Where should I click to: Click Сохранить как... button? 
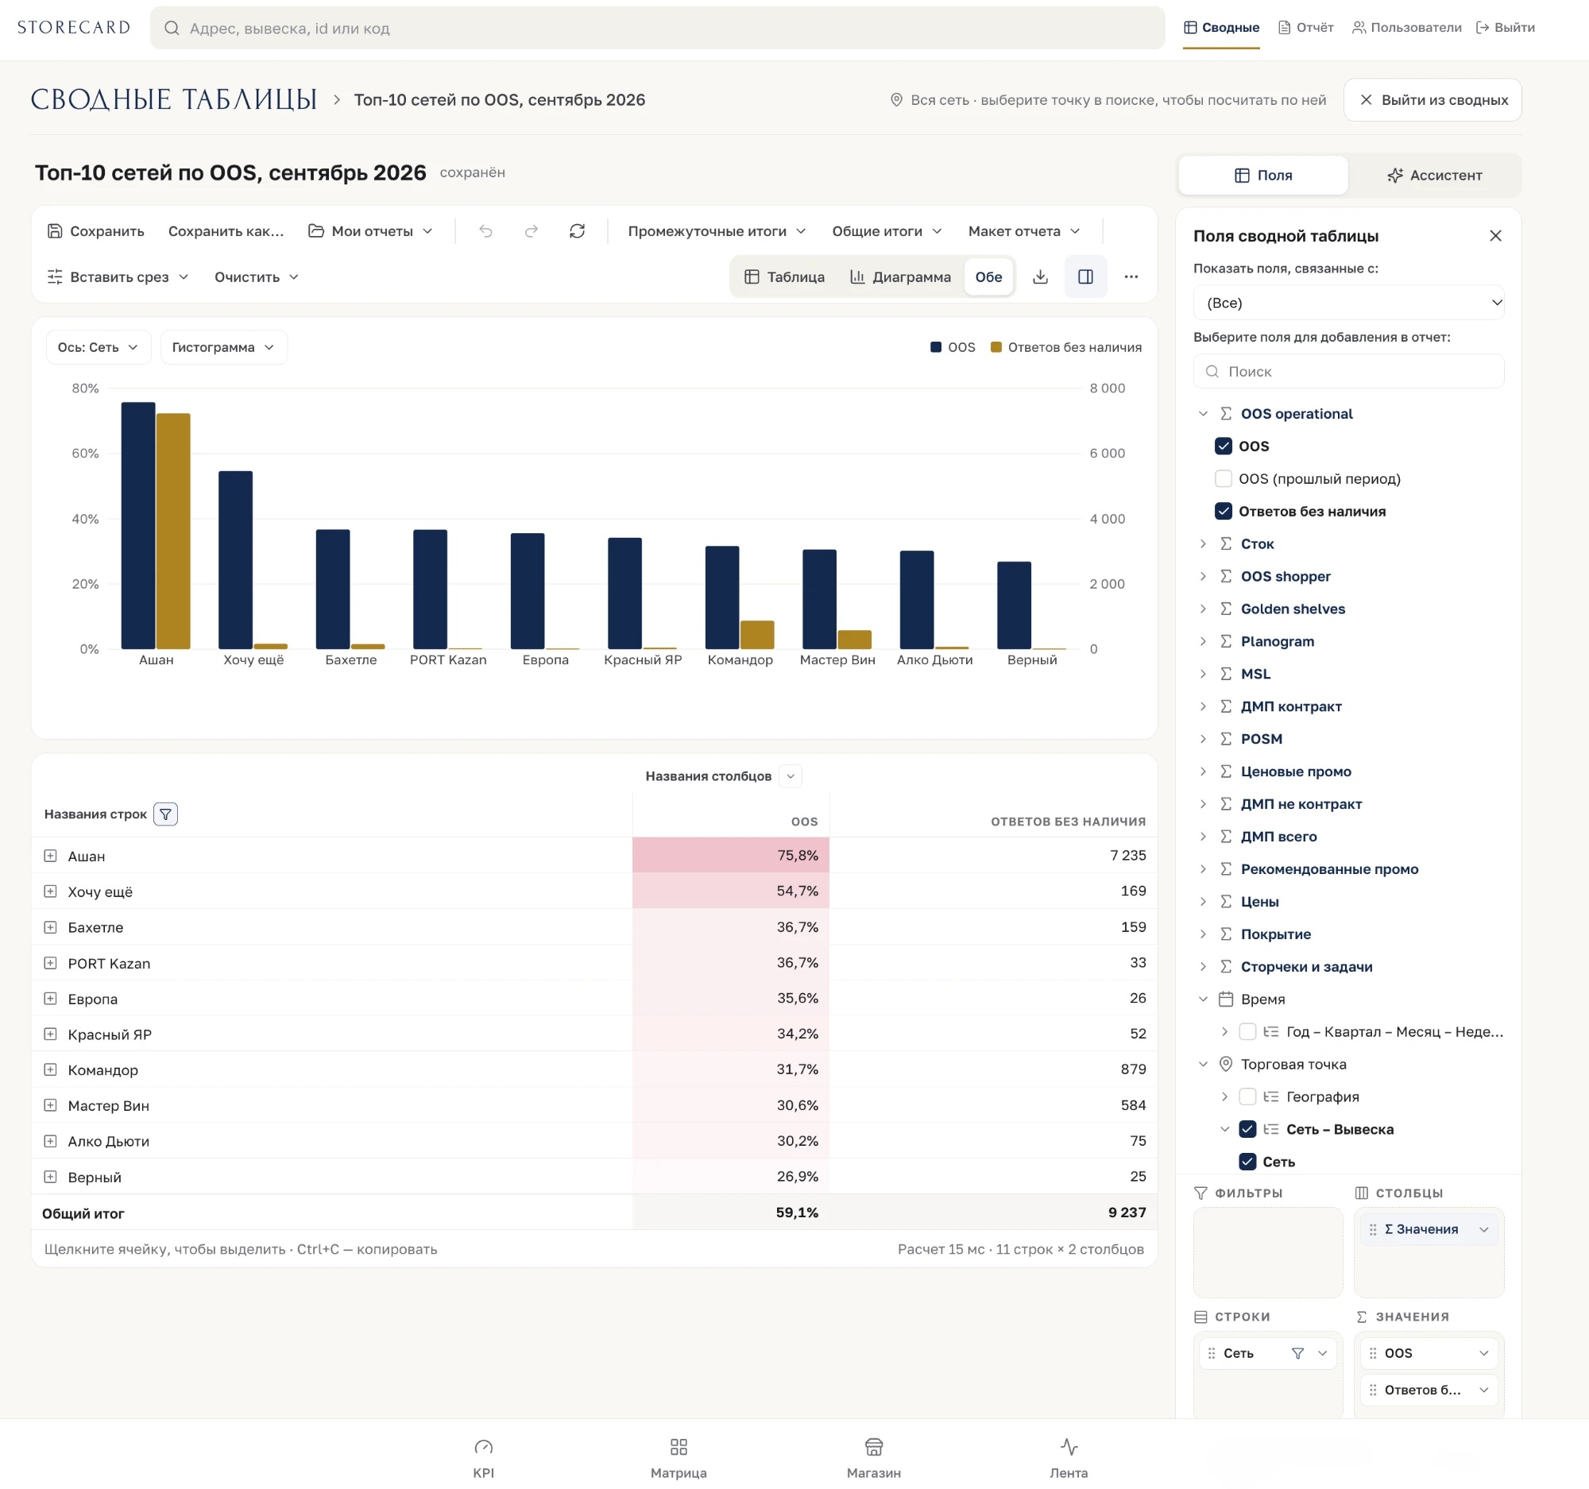(x=226, y=231)
